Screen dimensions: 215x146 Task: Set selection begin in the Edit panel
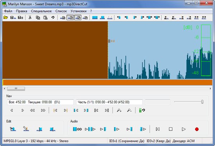[39, 129]
